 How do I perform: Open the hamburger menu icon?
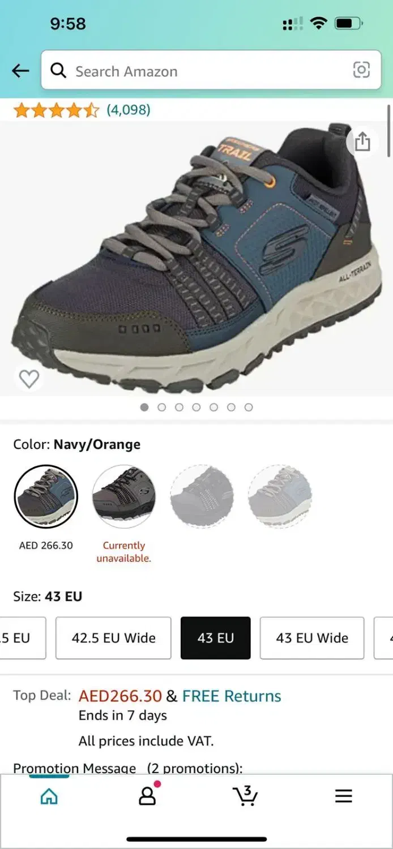pos(344,796)
